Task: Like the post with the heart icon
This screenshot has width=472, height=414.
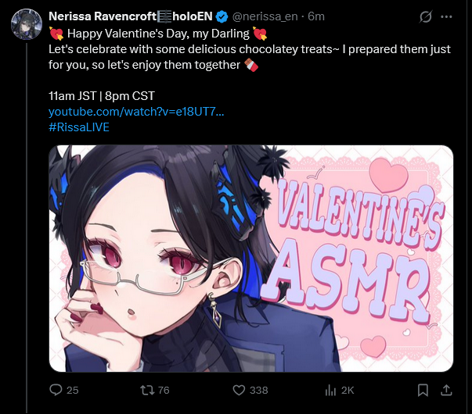Action: (239, 390)
